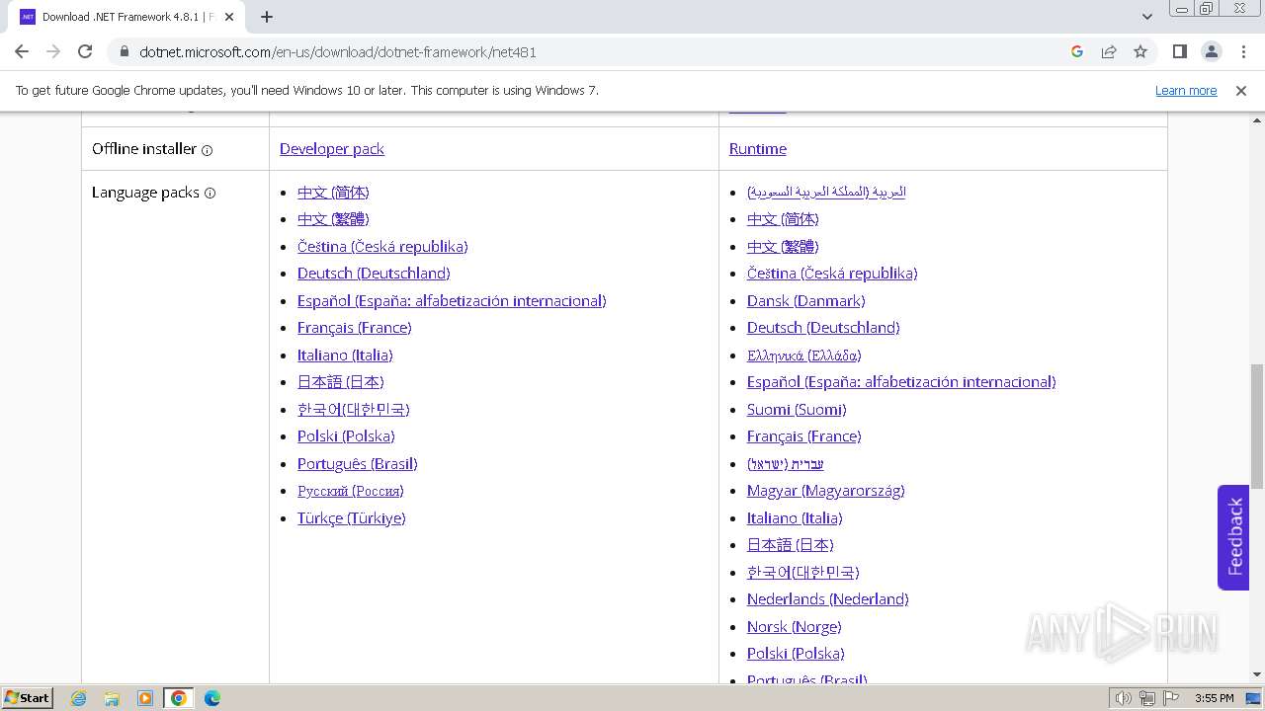Open the Learn more link
The width and height of the screenshot is (1265, 711).
click(x=1186, y=90)
